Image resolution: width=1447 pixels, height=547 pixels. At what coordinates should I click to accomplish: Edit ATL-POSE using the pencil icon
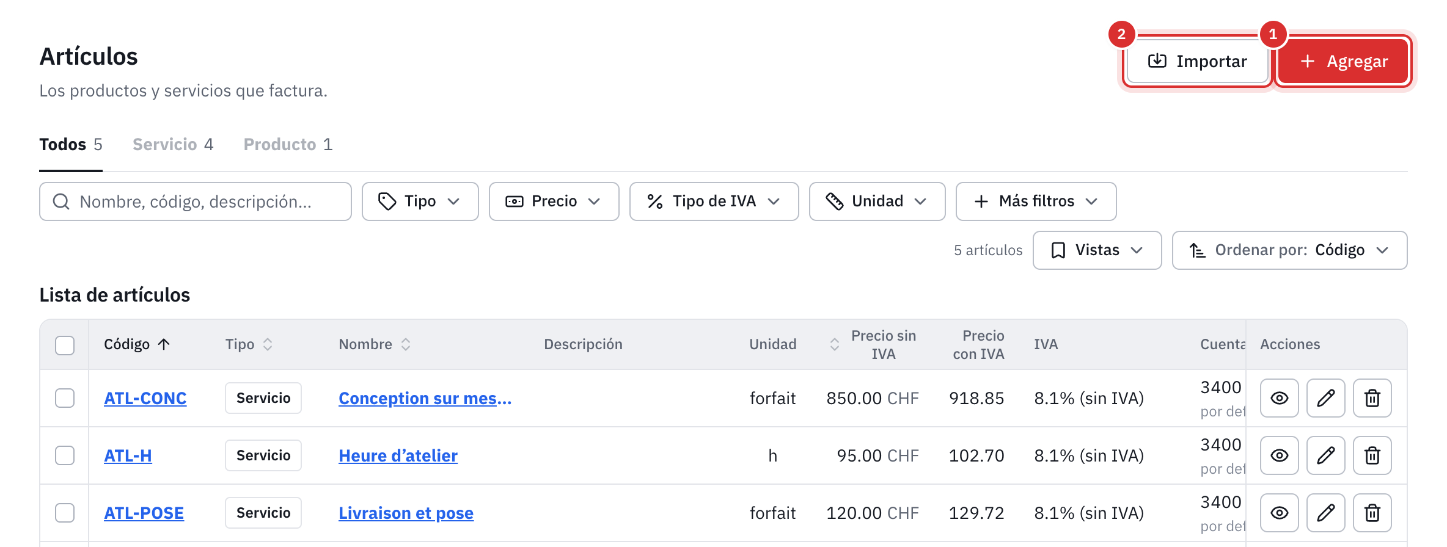pyautogui.click(x=1325, y=513)
